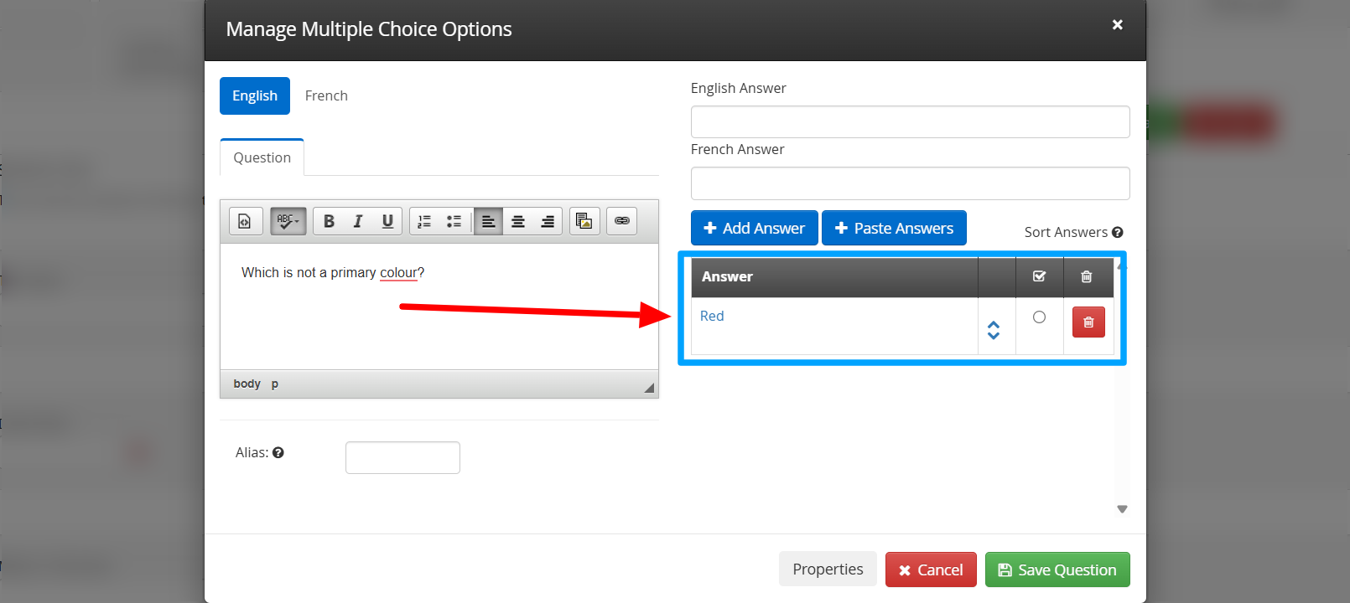Underline the selected question text

(x=387, y=221)
